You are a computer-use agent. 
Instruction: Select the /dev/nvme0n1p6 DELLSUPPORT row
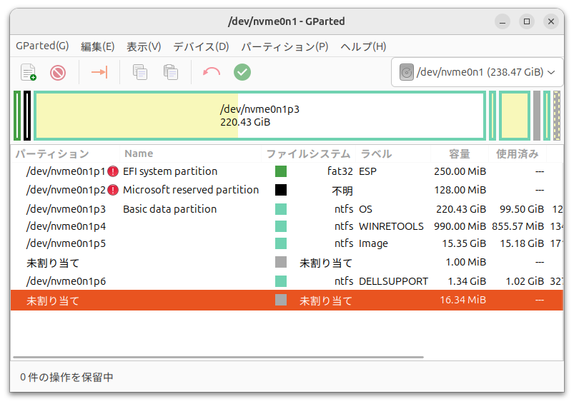[214, 281]
